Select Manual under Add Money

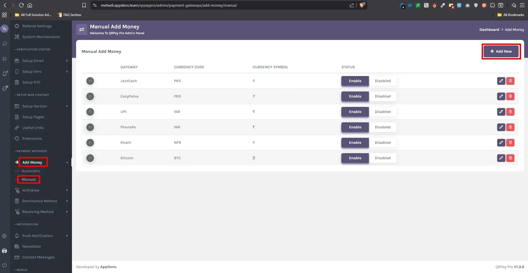tap(29, 180)
